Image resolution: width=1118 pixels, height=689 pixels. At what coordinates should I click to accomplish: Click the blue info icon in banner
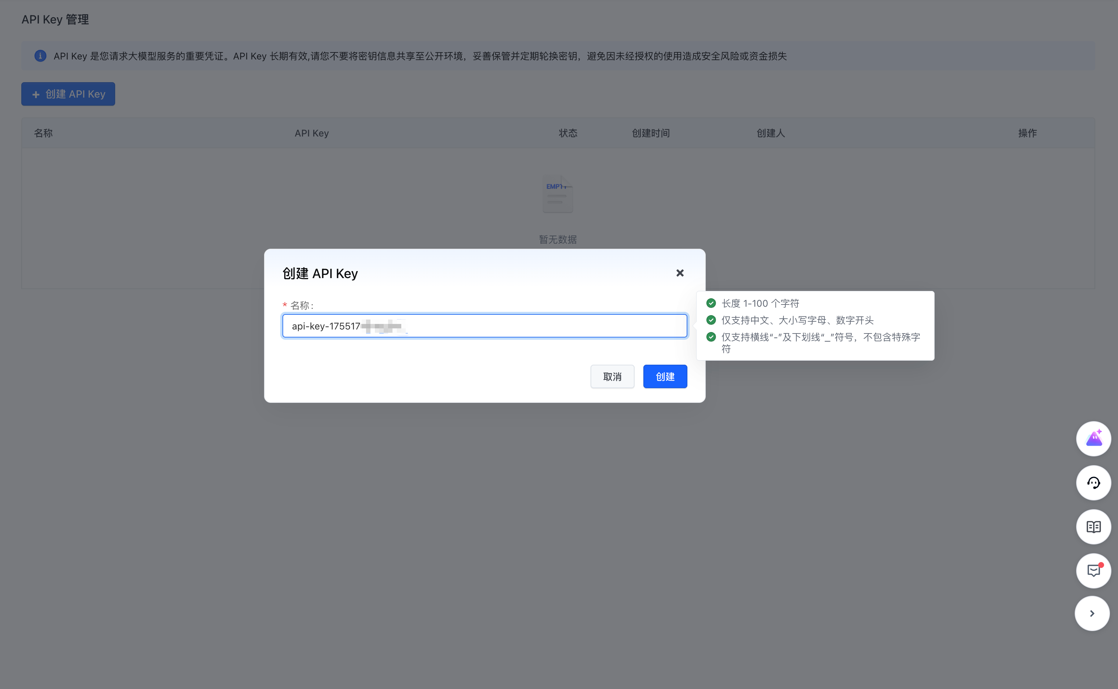(x=40, y=56)
